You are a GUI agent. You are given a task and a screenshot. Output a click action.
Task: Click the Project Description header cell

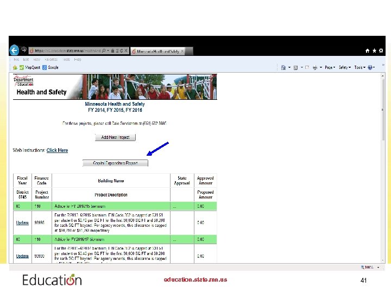click(111, 195)
